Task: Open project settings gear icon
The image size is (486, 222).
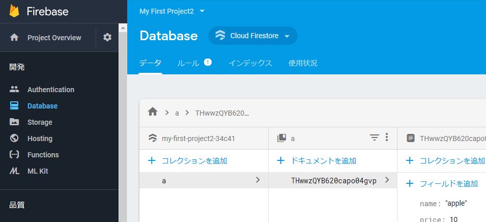Action: (x=107, y=38)
